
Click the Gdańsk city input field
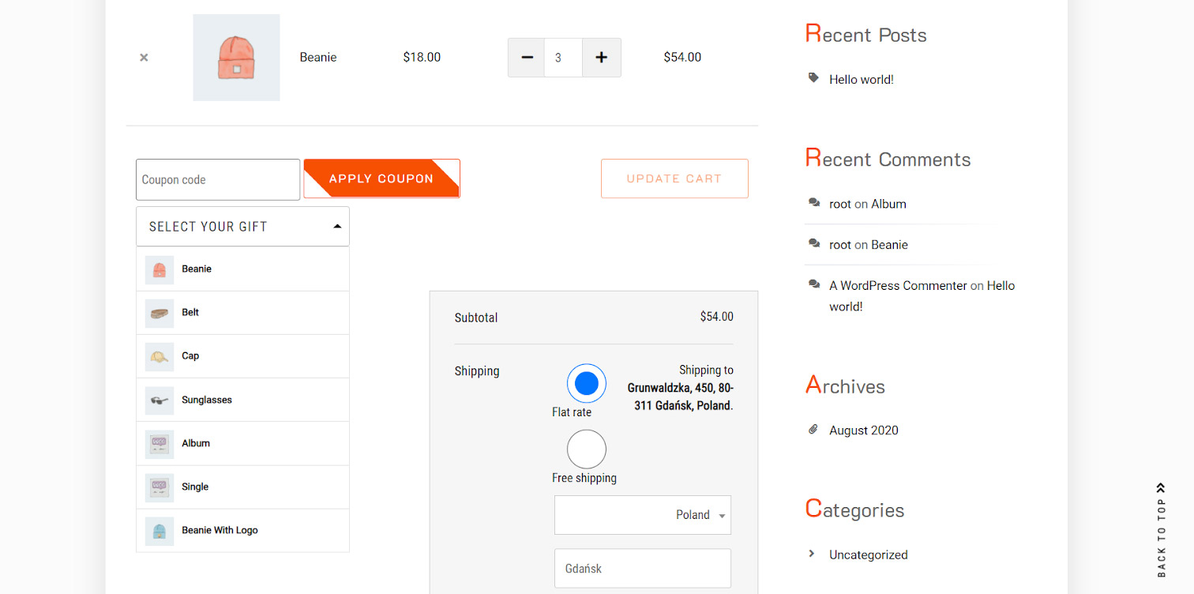642,569
